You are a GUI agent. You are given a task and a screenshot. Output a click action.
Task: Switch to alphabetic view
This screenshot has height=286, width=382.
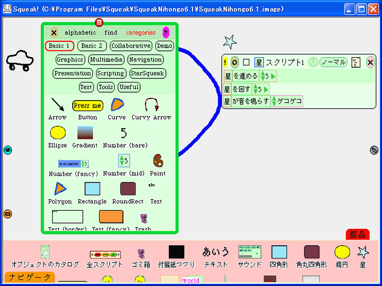coord(80,32)
